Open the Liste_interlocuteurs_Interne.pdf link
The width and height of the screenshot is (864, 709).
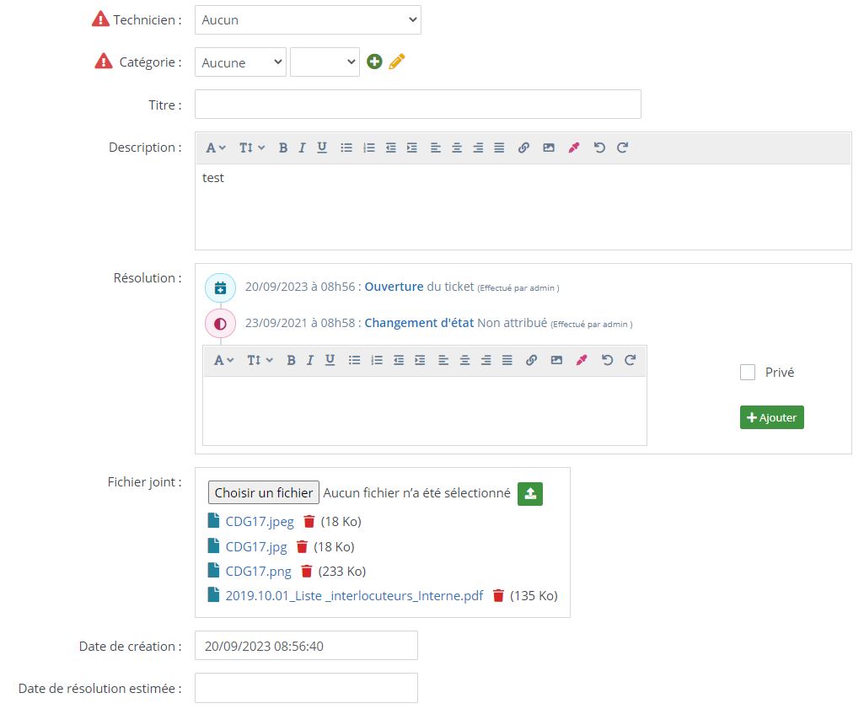coord(354,595)
